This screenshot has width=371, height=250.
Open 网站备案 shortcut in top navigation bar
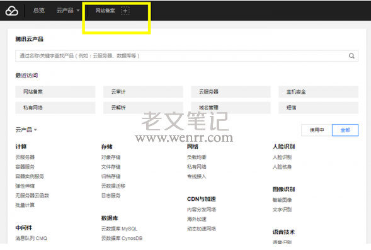(105, 11)
